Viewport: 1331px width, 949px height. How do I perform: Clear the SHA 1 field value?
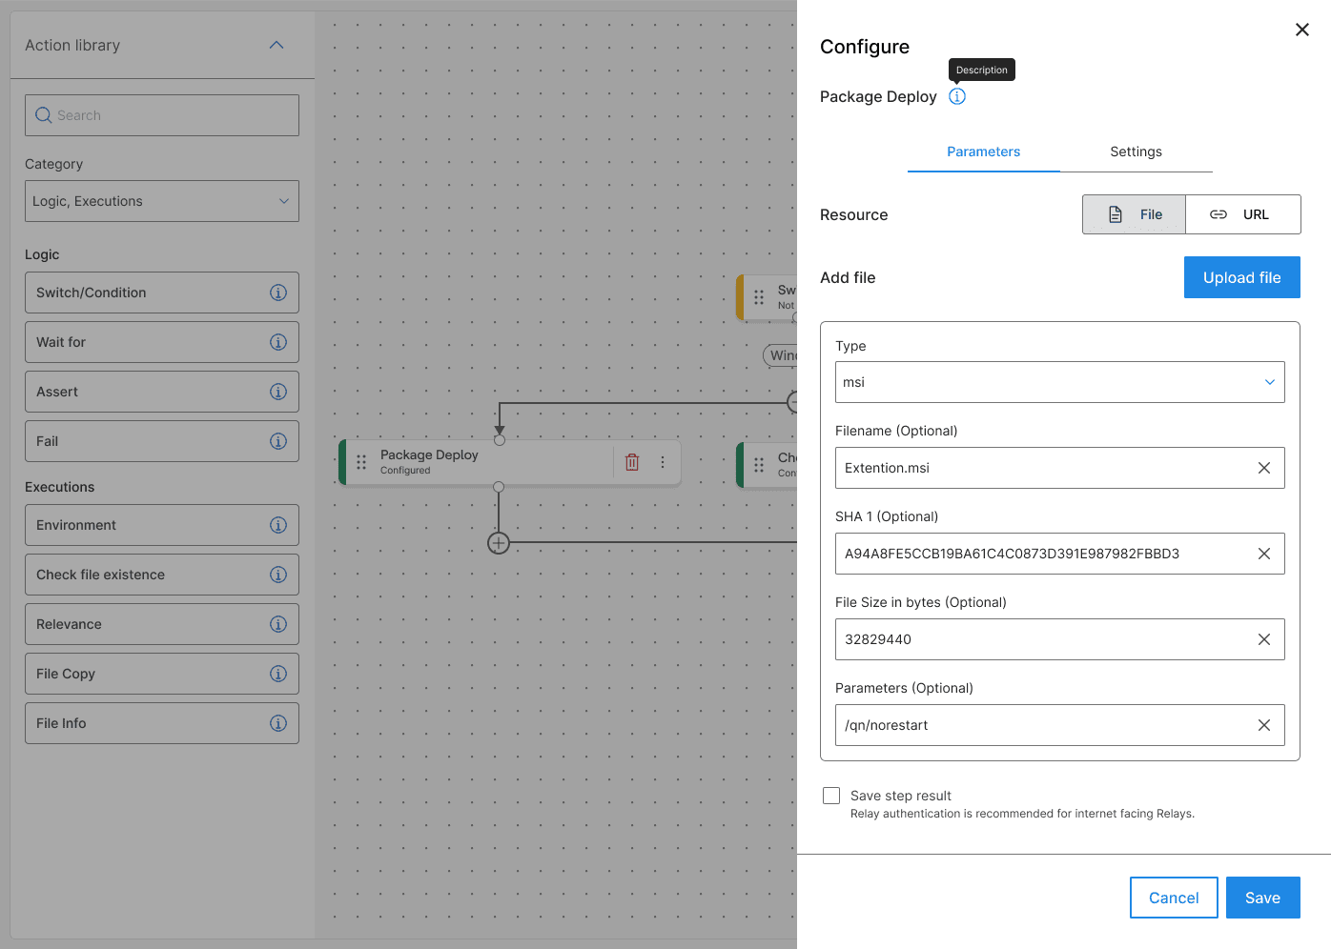point(1264,554)
